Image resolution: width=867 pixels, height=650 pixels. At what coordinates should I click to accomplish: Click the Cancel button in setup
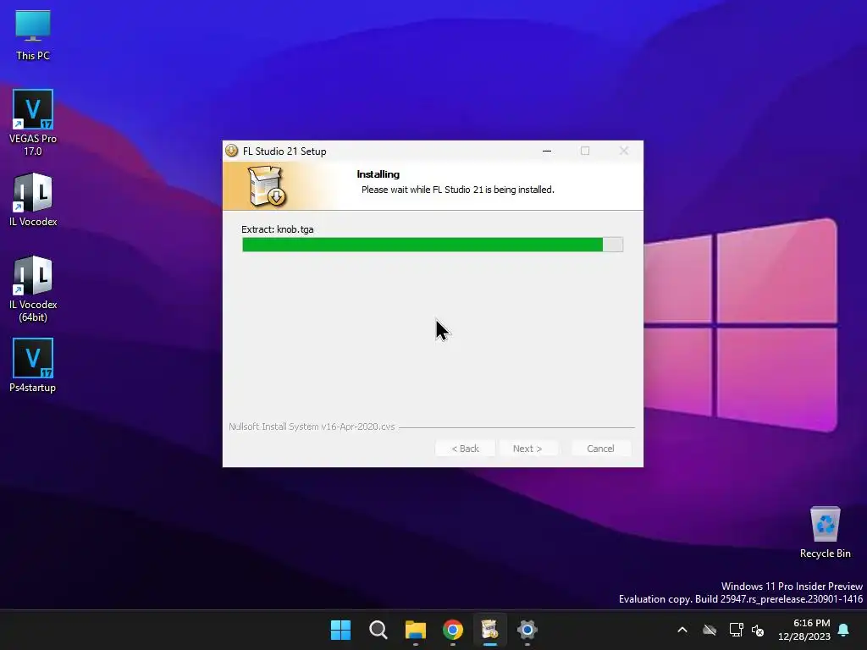click(600, 449)
